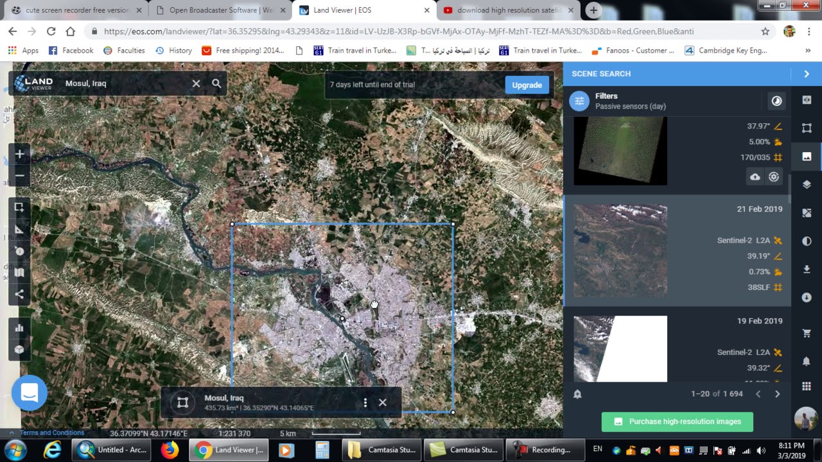This screenshot has height=462, width=822.
Task: Click the Land Viewer logo
Action: coord(33,83)
